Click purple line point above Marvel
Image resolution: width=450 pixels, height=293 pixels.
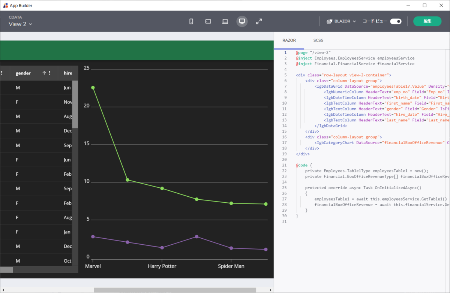coord(93,237)
